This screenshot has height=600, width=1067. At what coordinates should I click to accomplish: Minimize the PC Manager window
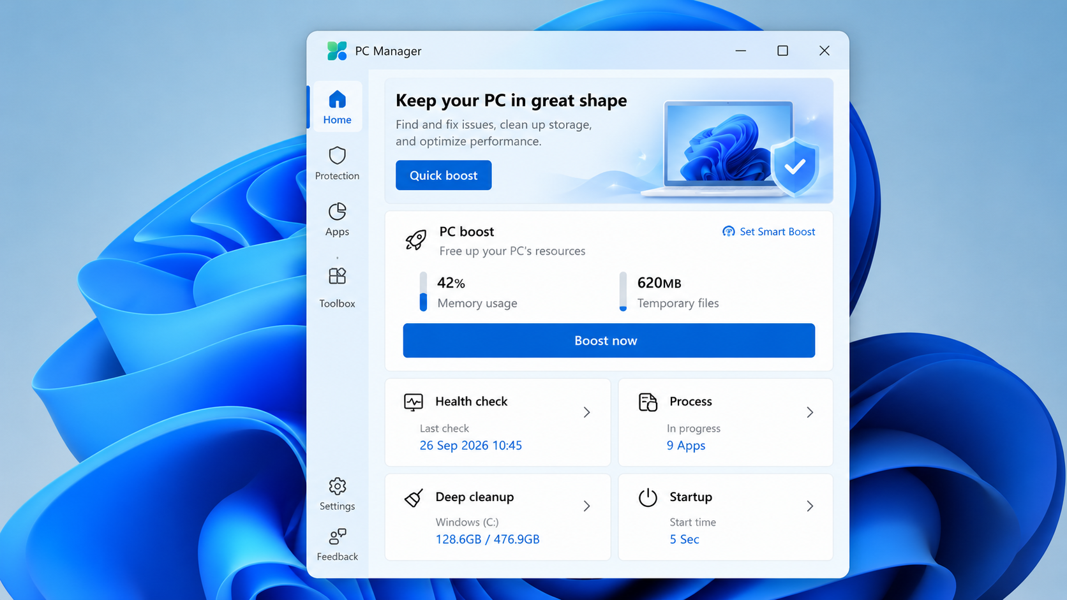(x=741, y=51)
